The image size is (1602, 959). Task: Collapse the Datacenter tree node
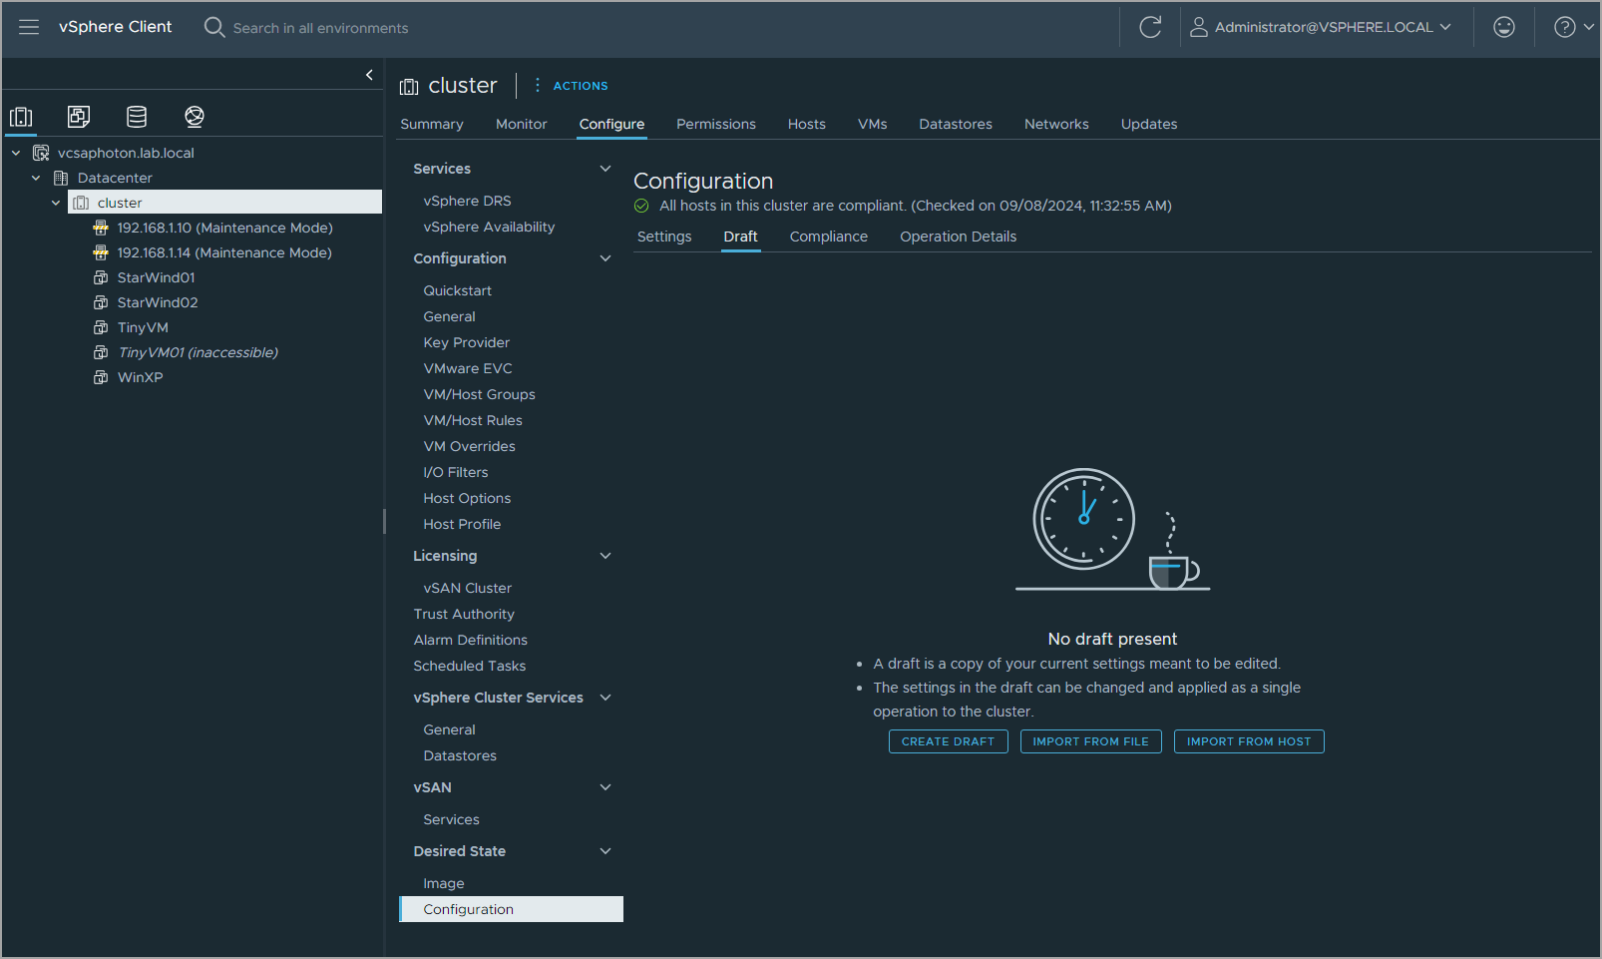point(36,178)
